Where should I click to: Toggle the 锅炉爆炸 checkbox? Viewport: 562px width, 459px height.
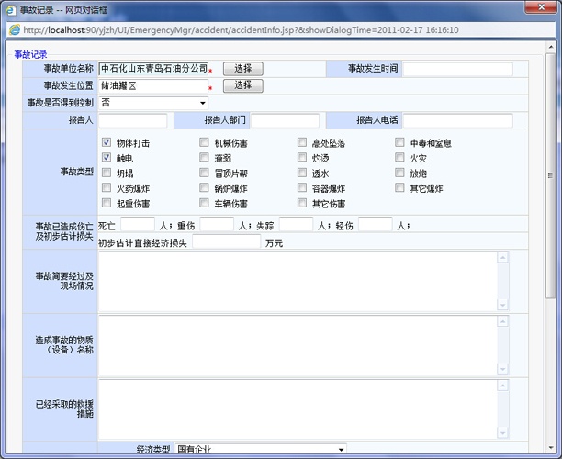click(x=205, y=188)
